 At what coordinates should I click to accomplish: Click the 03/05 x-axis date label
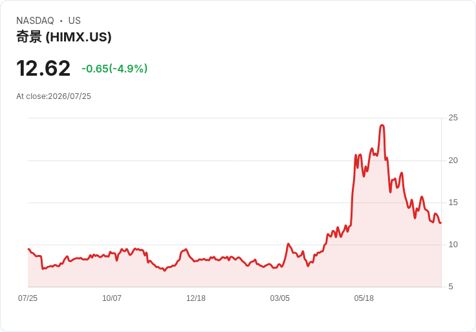tap(280, 298)
